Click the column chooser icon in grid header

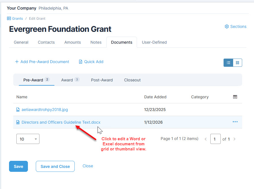pyautogui.click(x=235, y=97)
